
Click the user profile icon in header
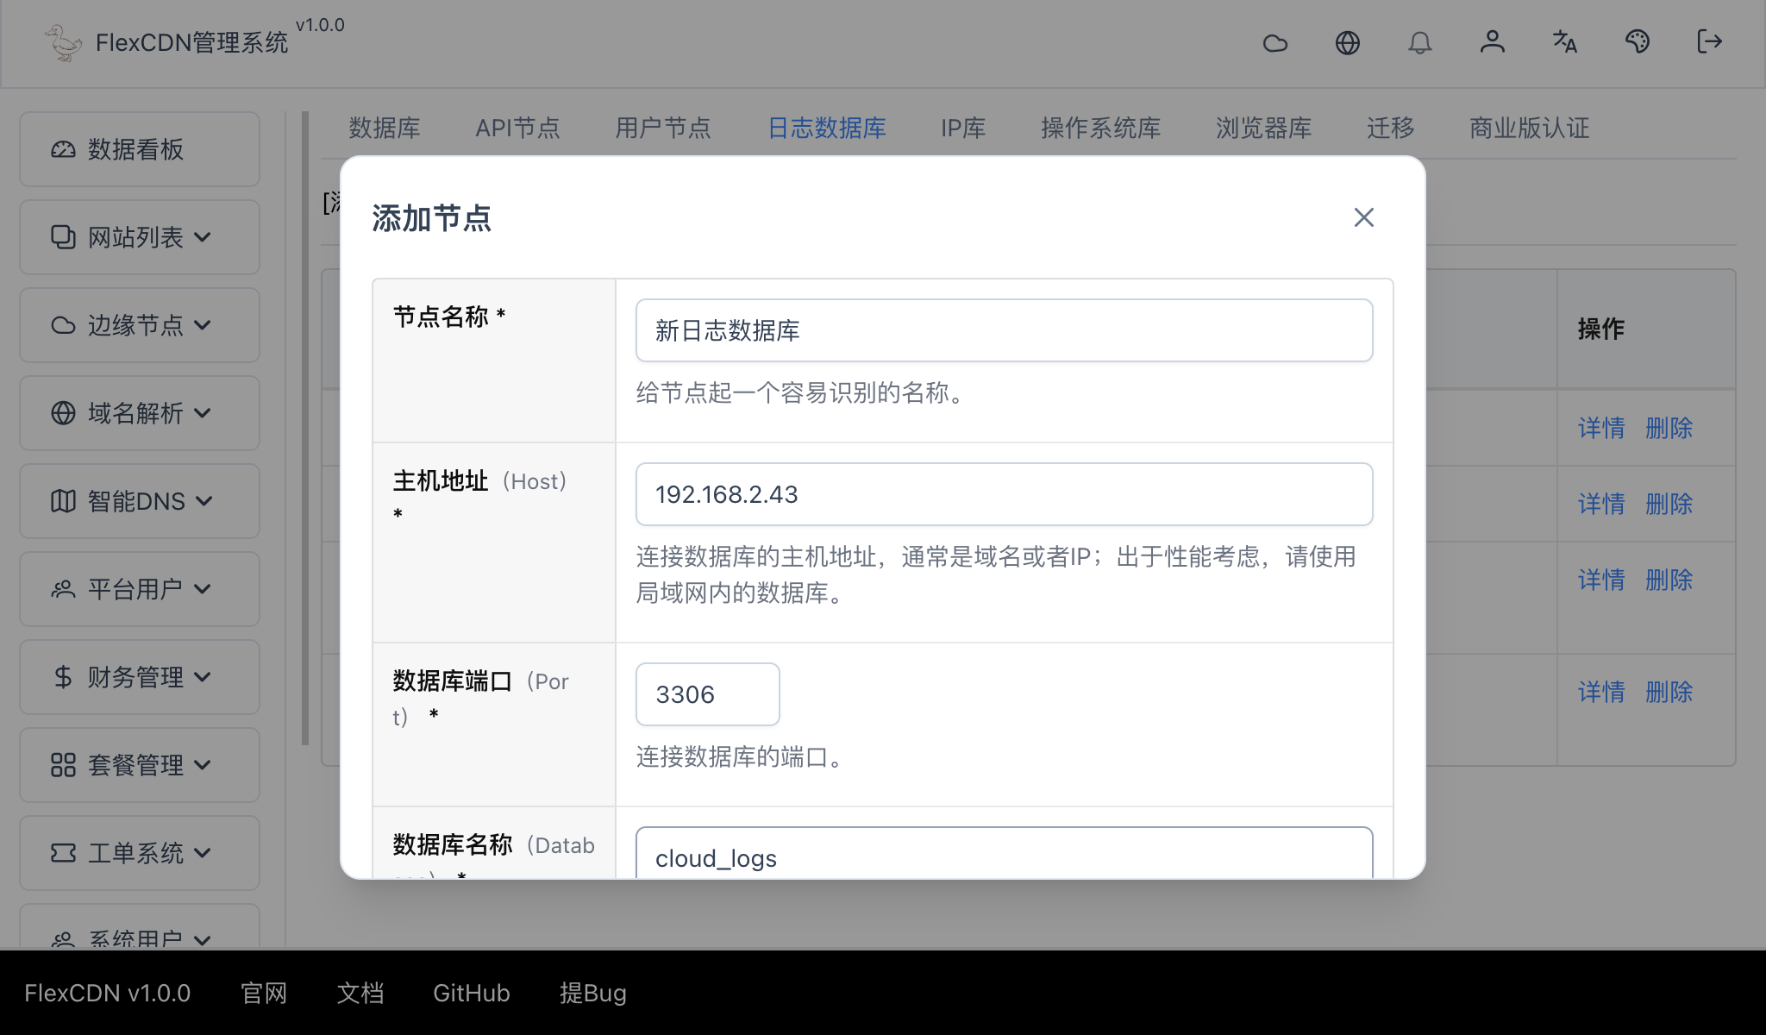(x=1493, y=42)
